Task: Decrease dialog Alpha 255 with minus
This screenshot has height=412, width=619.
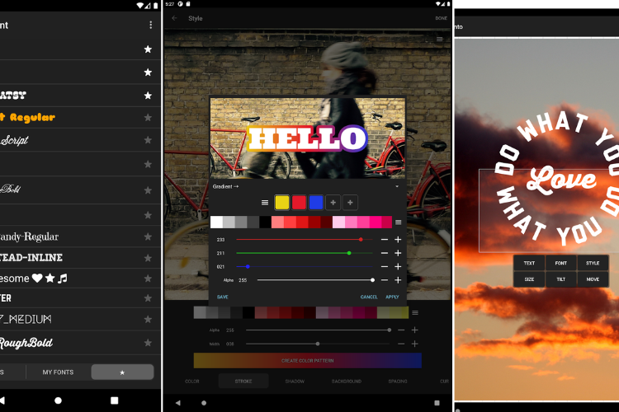Action: 384,280
